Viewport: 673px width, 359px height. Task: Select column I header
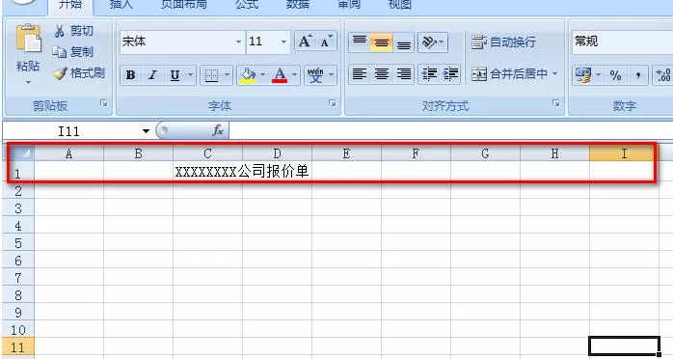click(624, 153)
